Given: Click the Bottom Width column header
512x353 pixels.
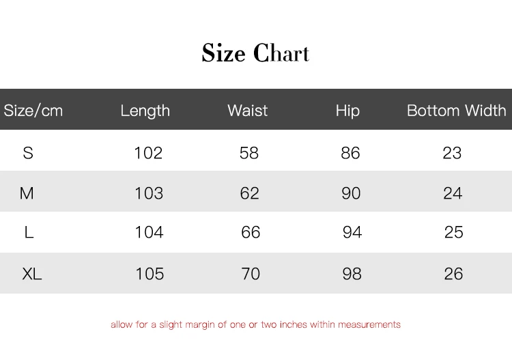Looking at the screenshot, I should click(x=456, y=111).
